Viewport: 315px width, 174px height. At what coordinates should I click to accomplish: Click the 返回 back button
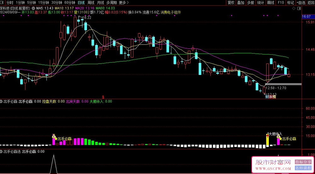click(311, 3)
